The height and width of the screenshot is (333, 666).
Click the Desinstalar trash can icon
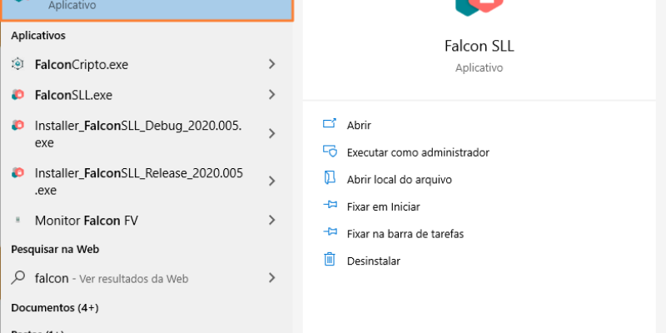pos(330,259)
